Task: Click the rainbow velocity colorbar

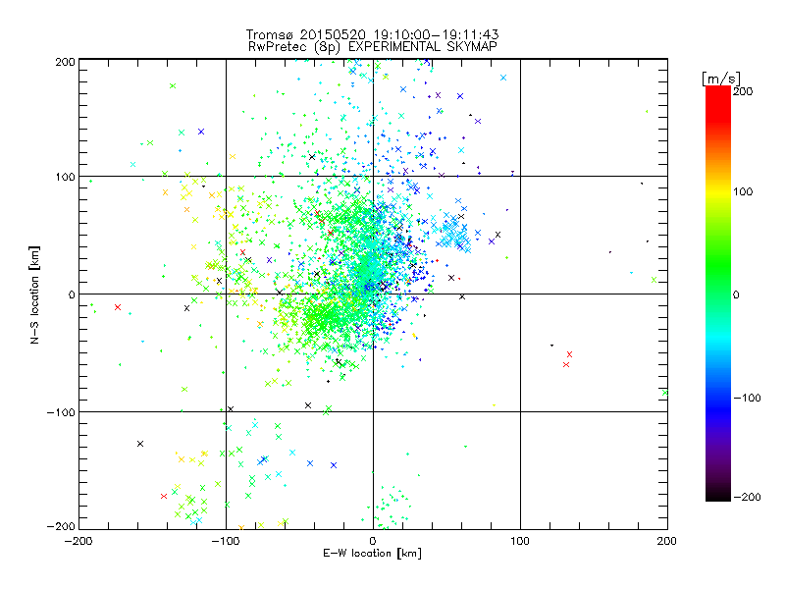Action: pos(718,294)
